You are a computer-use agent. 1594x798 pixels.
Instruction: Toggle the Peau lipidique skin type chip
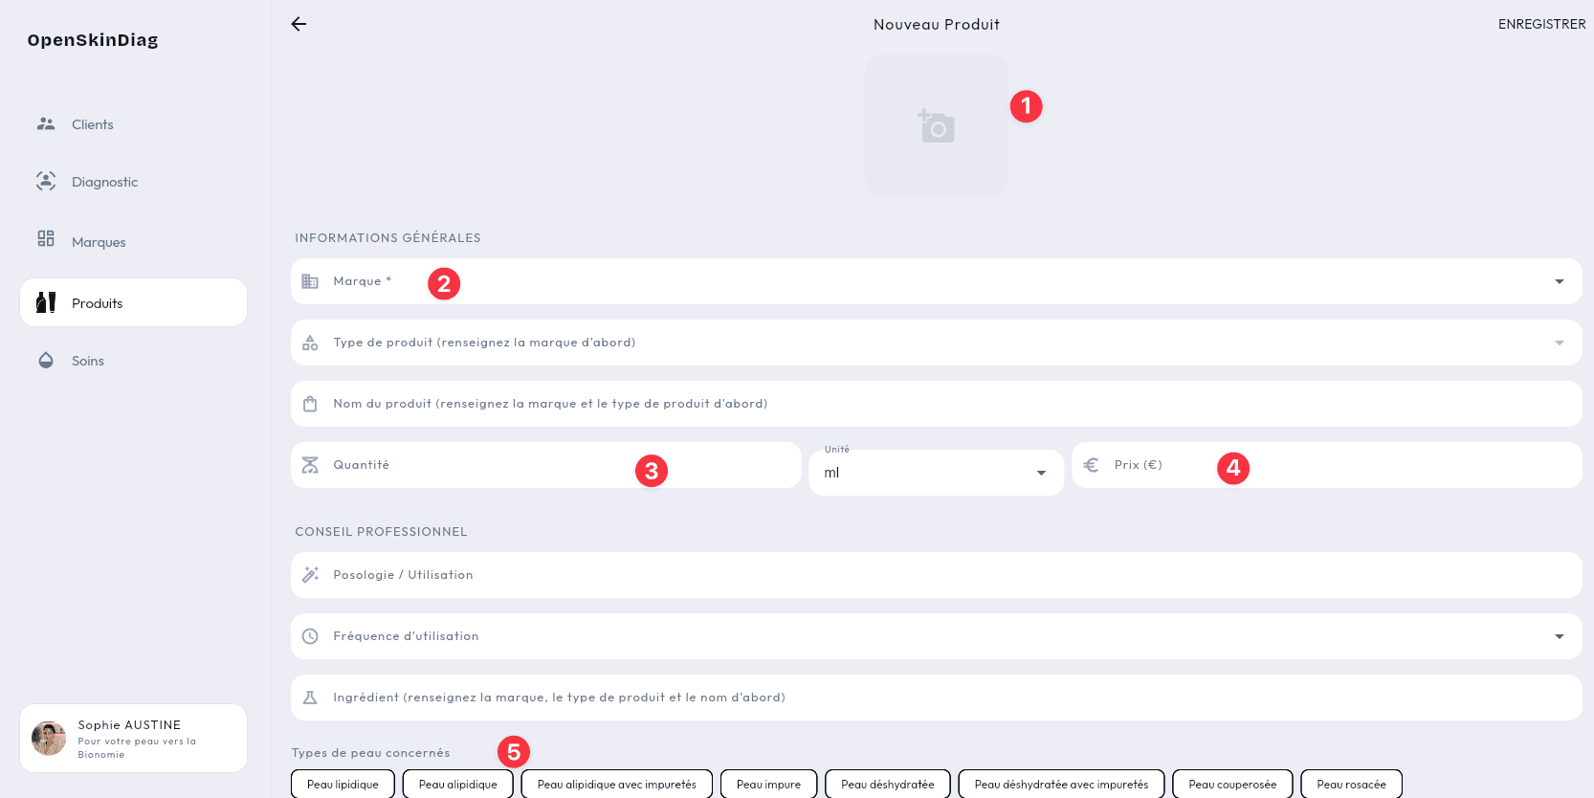click(343, 784)
